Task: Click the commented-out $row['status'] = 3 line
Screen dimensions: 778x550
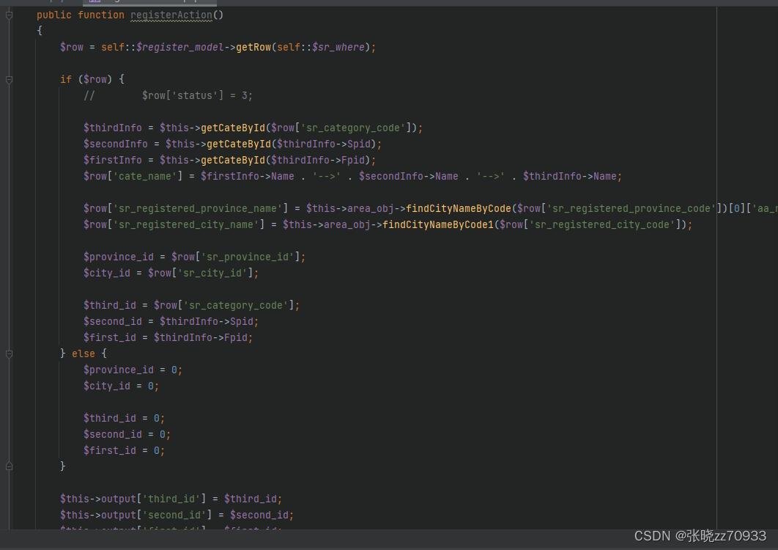Action: 168,95
